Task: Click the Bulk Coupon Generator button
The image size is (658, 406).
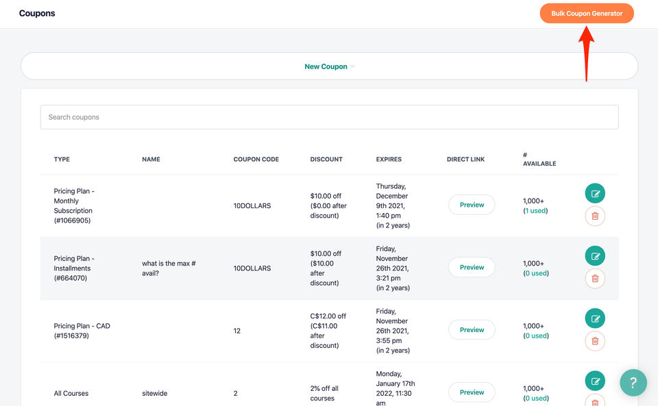Action: click(x=587, y=14)
